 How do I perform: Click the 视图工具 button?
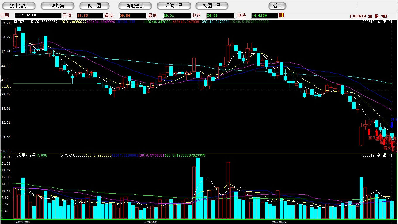(x=212, y=6)
